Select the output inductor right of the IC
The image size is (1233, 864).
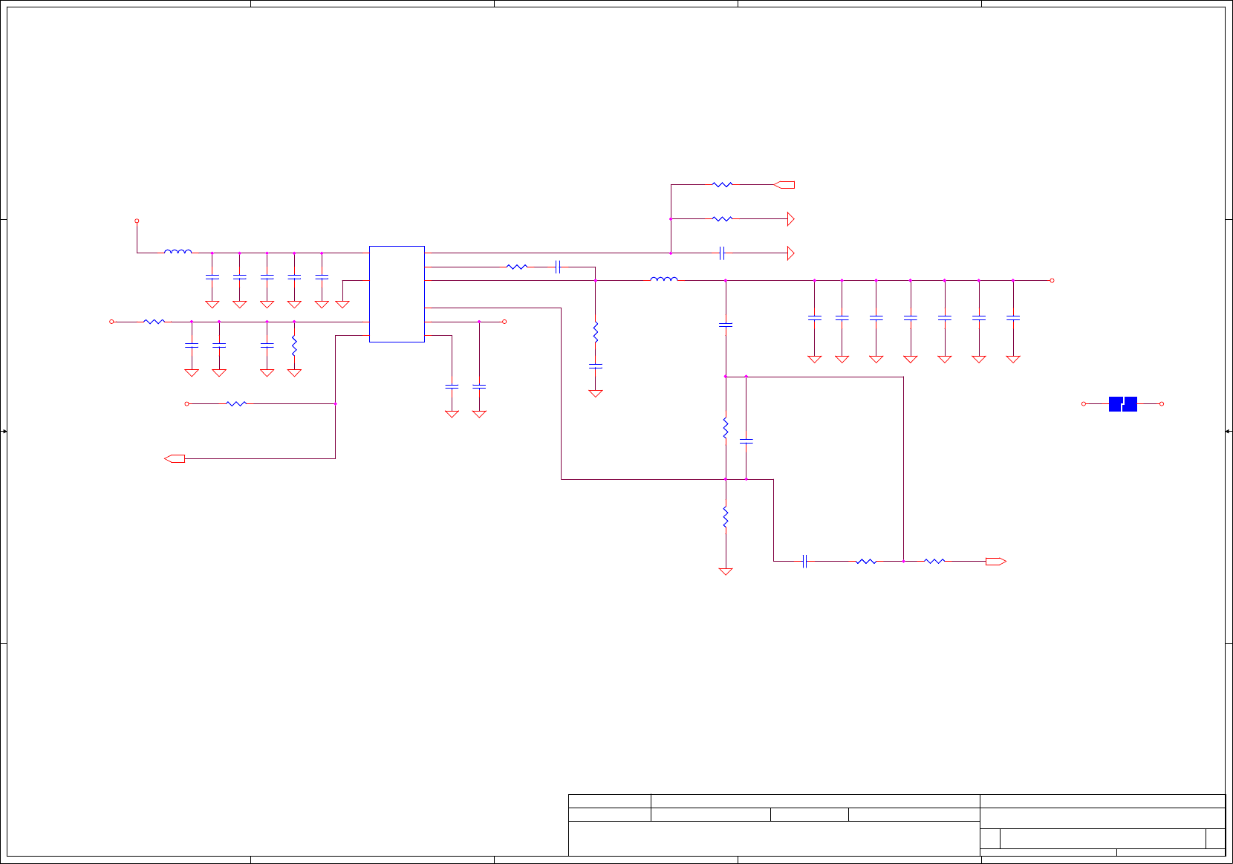664,279
